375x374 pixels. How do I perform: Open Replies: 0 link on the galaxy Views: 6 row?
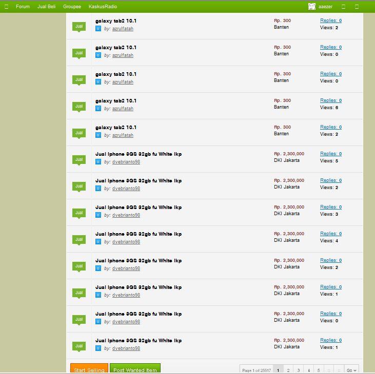pyautogui.click(x=331, y=100)
